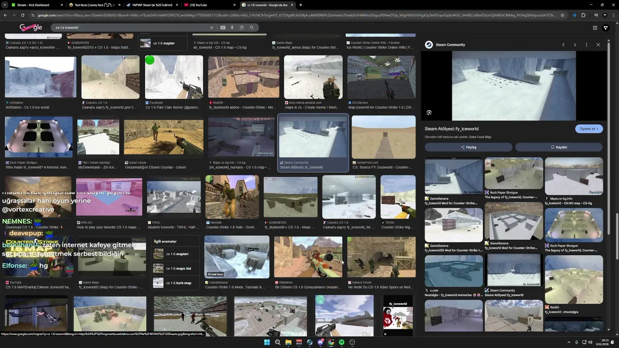The height and width of the screenshot is (348, 619).
Task: Open Rock Paper Shotgun fy_iceworld thumbnail
Action: (39, 137)
